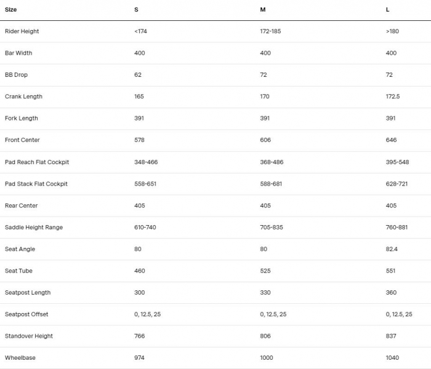Click the 610-740 saddle height range value
The width and height of the screenshot is (431, 369).
(x=145, y=228)
